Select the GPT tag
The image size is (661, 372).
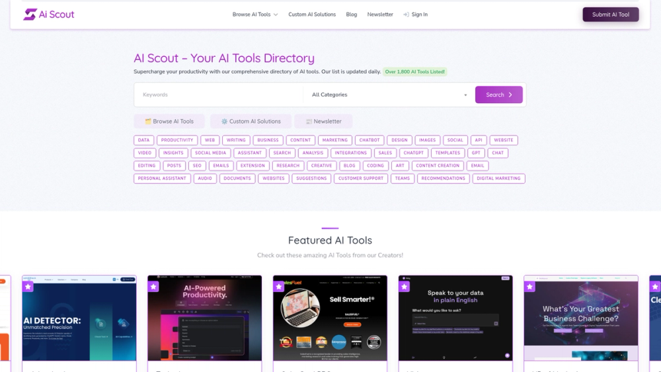(x=476, y=153)
